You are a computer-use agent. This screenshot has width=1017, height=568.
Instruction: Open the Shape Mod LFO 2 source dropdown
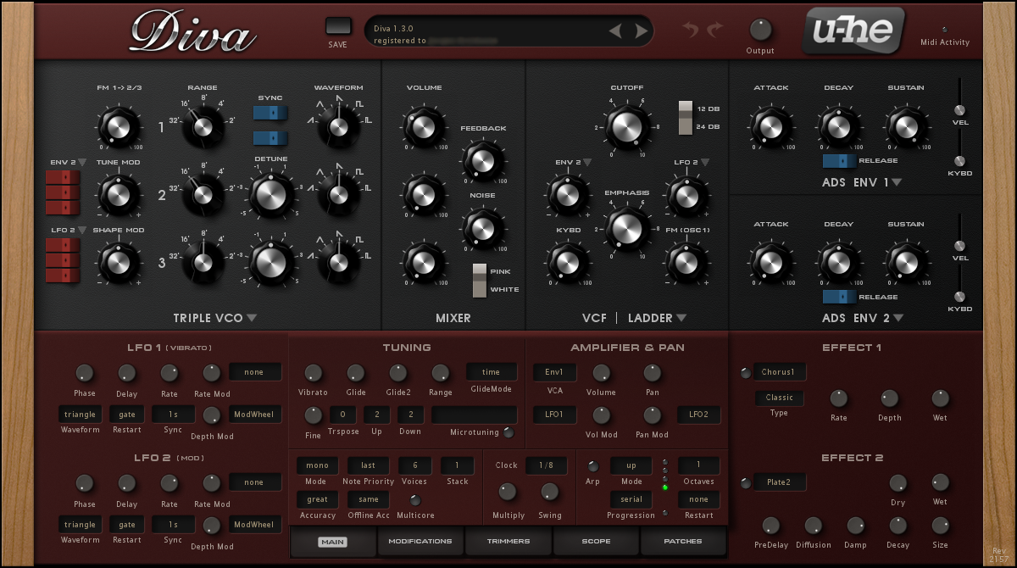pos(83,231)
